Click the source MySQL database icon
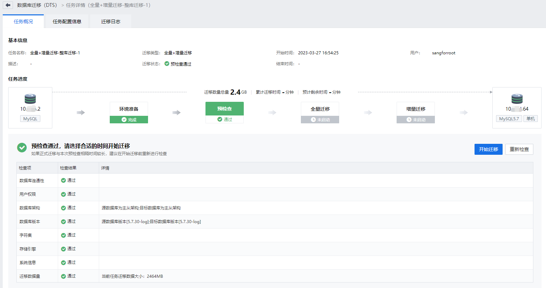This screenshot has width=546, height=288. (x=30, y=99)
